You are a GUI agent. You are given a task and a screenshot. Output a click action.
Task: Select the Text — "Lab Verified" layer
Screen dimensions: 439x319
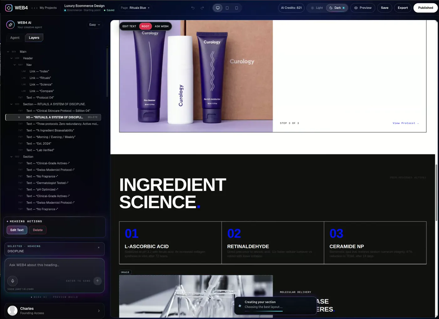click(x=40, y=150)
